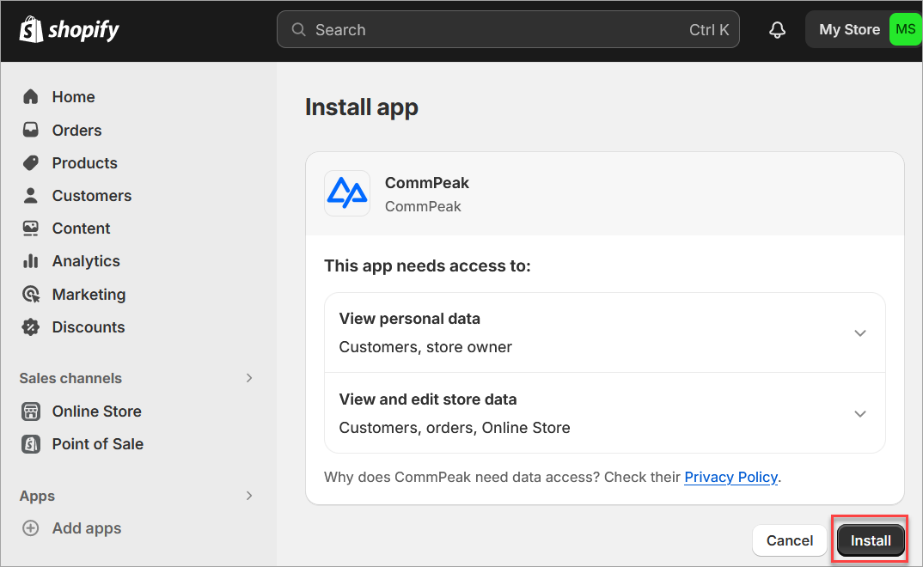Cancel the app installation

[790, 540]
